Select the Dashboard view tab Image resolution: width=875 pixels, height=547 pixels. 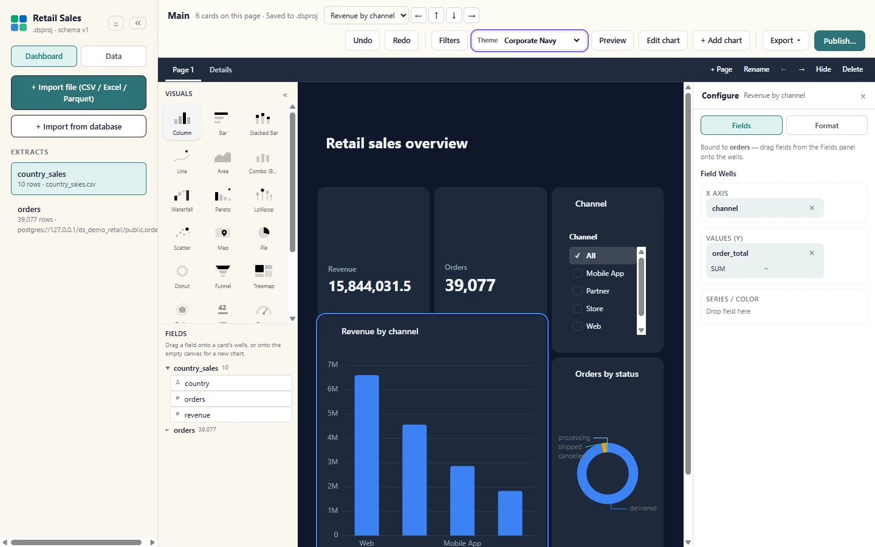(x=44, y=57)
